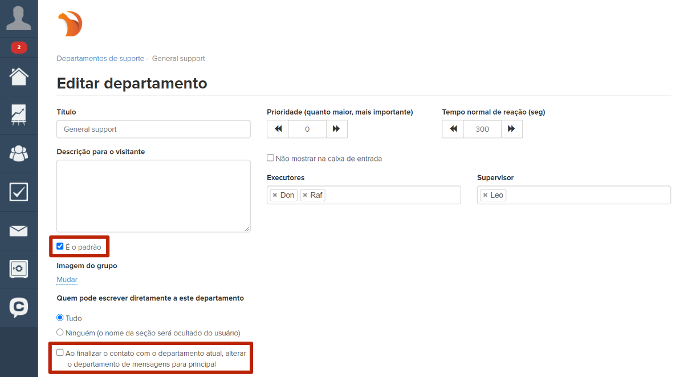Check the "Ao finalizar o contato" option
684x377 pixels.
(60, 352)
